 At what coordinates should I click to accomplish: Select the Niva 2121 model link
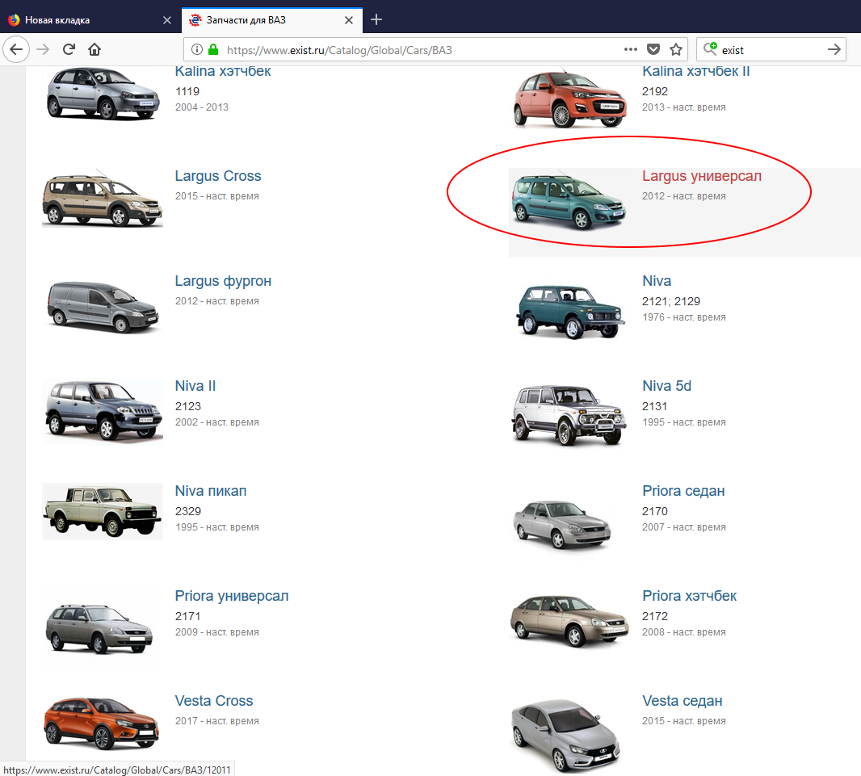click(657, 281)
